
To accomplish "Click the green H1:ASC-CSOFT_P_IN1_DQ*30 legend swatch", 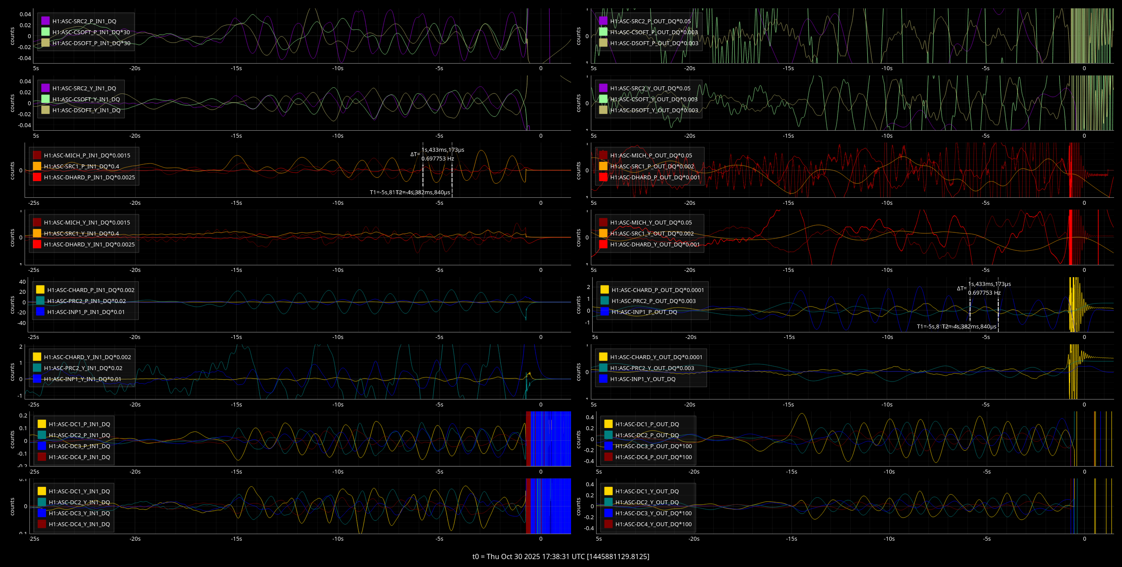I will click(x=45, y=32).
